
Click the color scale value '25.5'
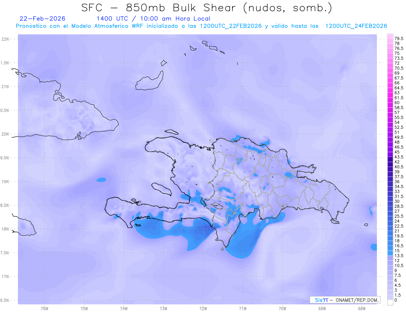pyautogui.click(x=399, y=216)
